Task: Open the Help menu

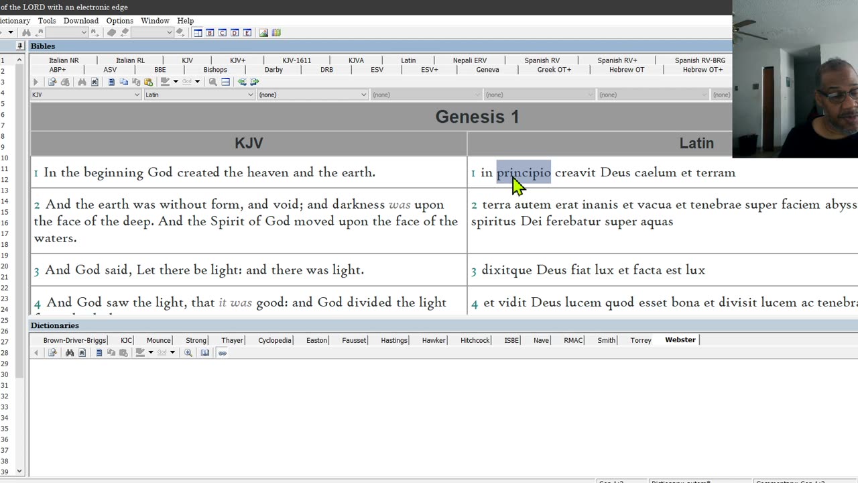Action: point(186,21)
